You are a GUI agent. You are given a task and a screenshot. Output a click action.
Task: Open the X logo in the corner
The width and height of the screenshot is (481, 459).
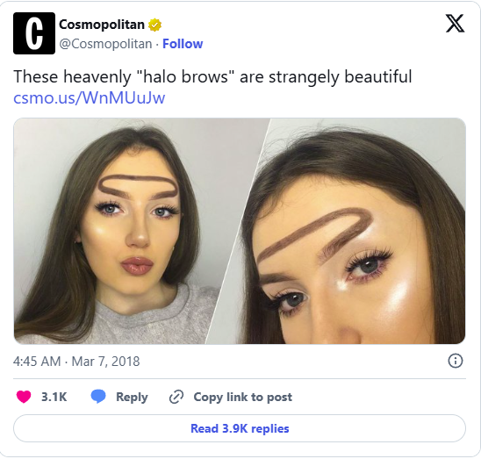(455, 24)
